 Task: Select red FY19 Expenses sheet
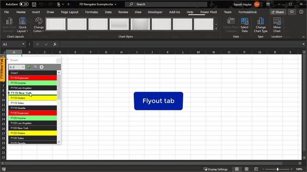click(x=33, y=78)
